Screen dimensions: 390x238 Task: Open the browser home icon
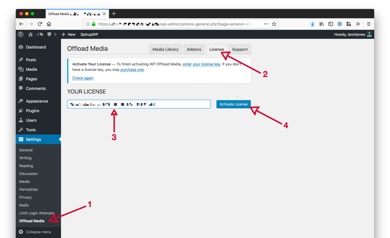49,24
